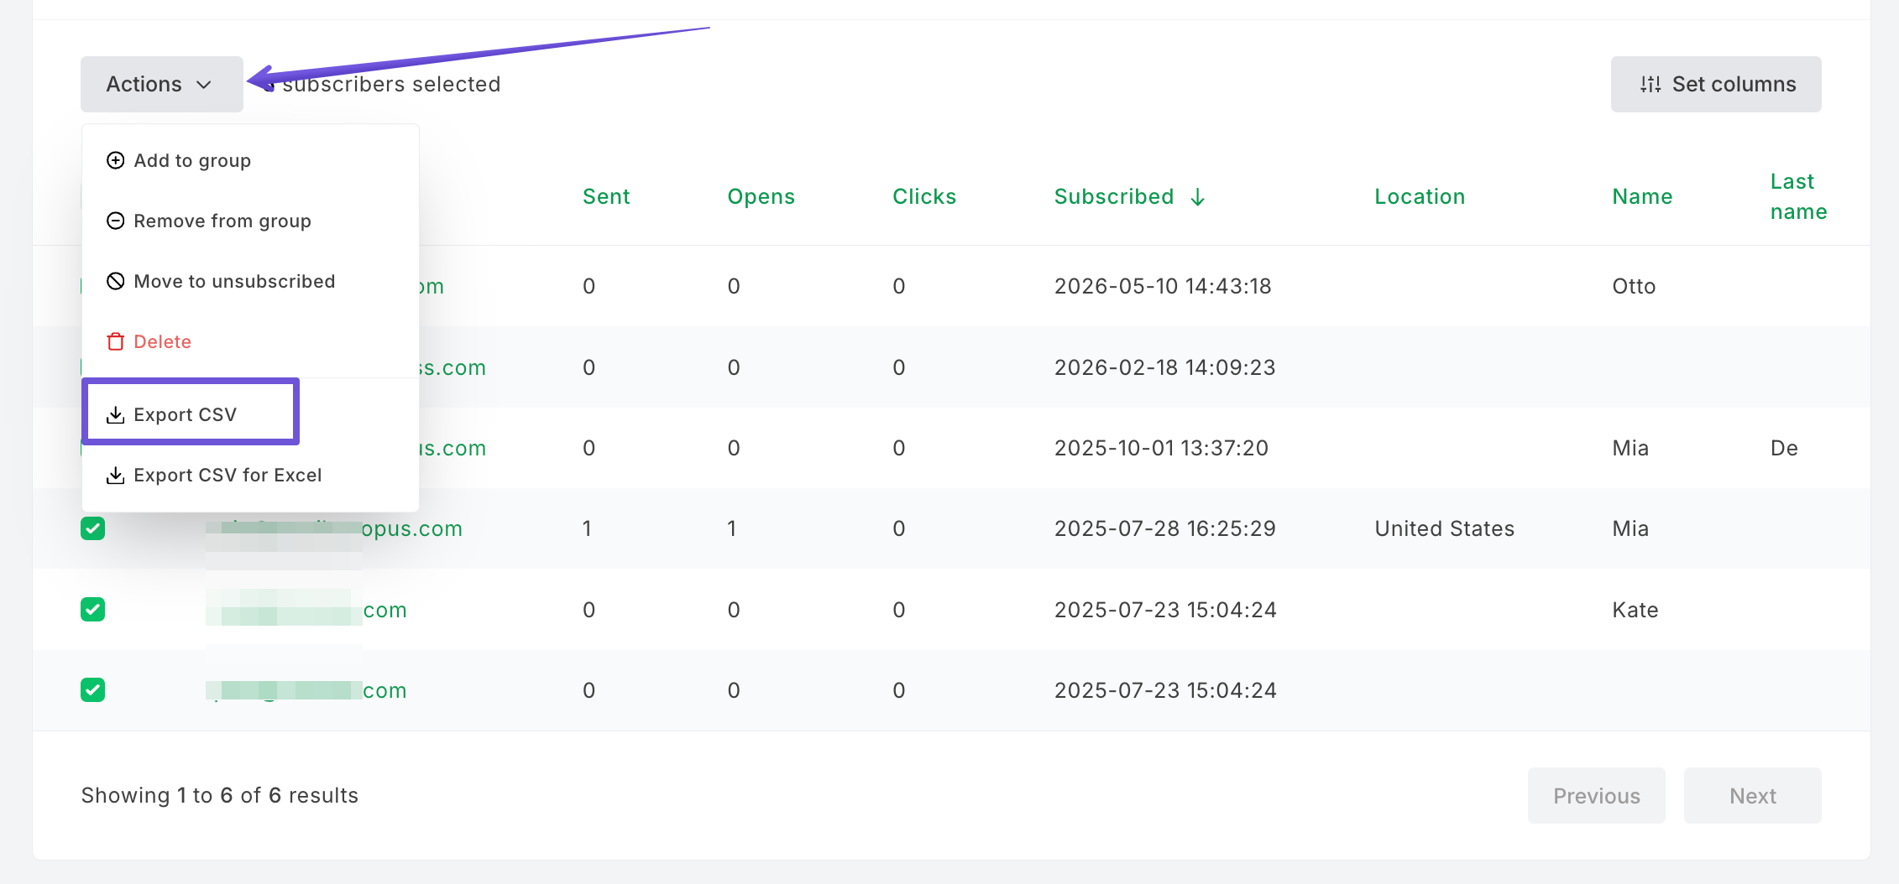
Task: Click Delete in the Actions menu
Action: click(250, 341)
